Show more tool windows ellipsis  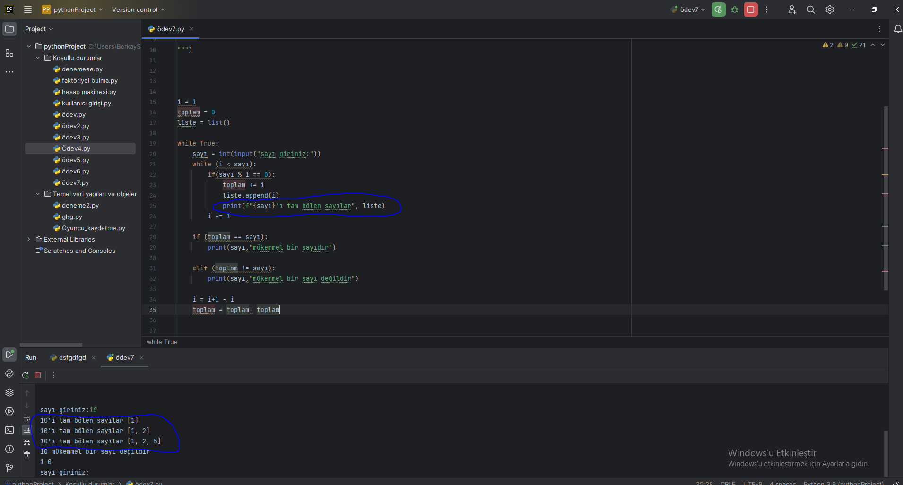tap(9, 72)
